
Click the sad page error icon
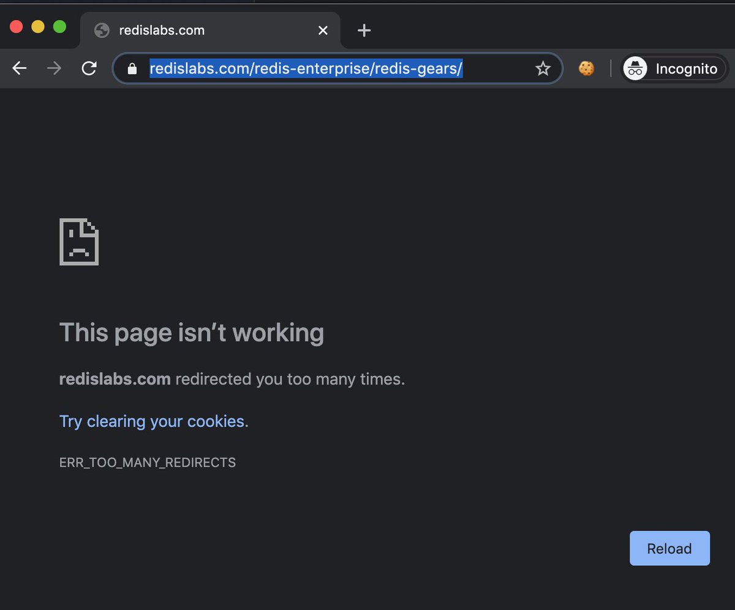coord(79,242)
